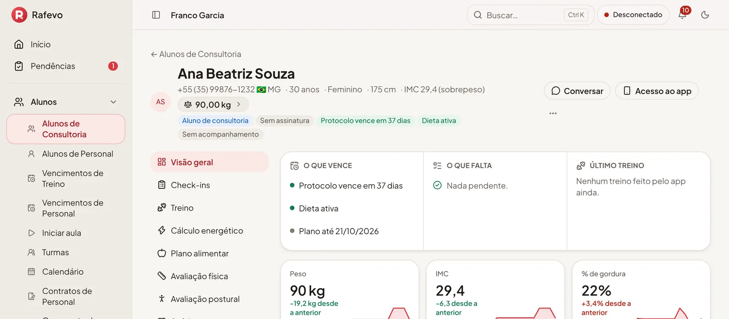The image size is (729, 319).
Task: Open the Avaliação postural tab
Action: point(210,299)
